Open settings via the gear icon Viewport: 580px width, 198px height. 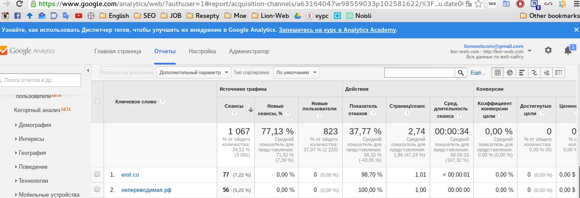(x=548, y=50)
